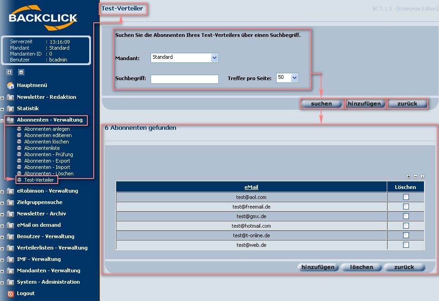Expand the Zielgruppensuche tree node
Screen dimensions: 439x301
2,203
